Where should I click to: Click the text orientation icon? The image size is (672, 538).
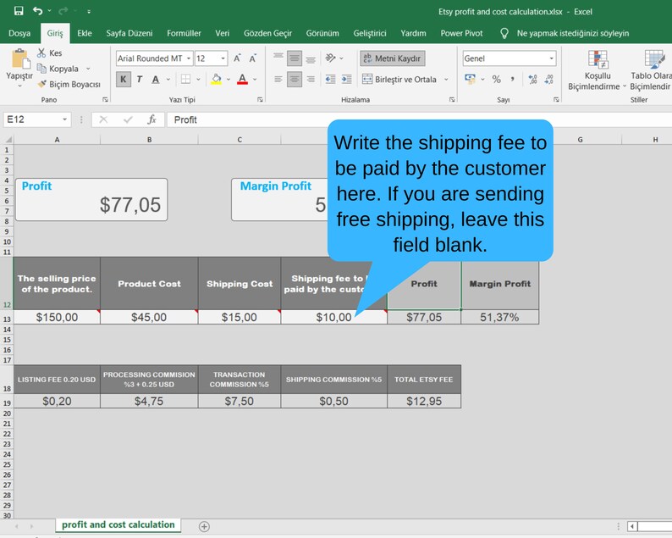click(330, 58)
